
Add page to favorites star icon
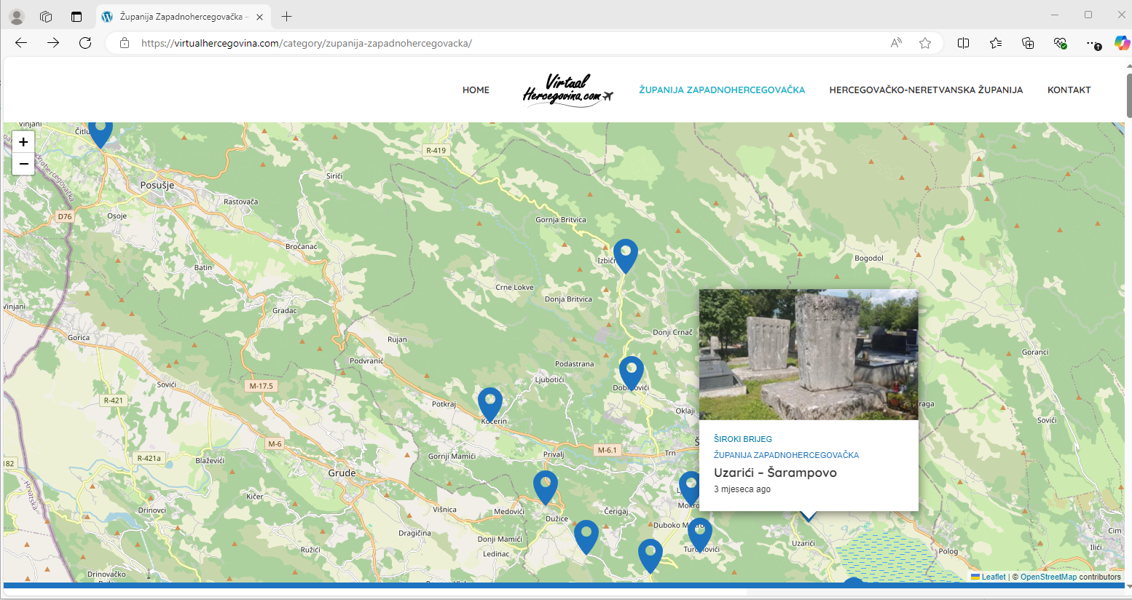click(925, 43)
